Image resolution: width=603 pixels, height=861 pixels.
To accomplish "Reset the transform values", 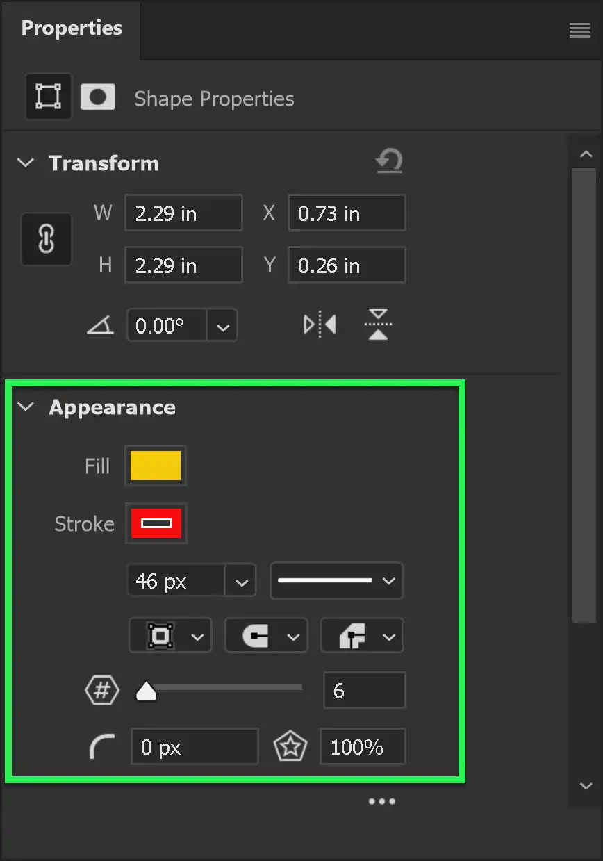I will pyautogui.click(x=389, y=161).
